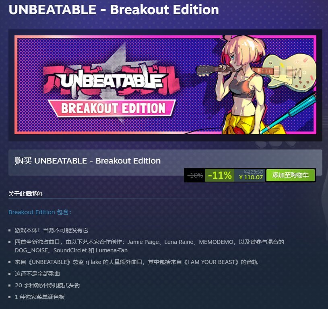Click the bullet mentioning I AM YOUR BEAST
Screen dimensions: 328x309
tap(136, 262)
